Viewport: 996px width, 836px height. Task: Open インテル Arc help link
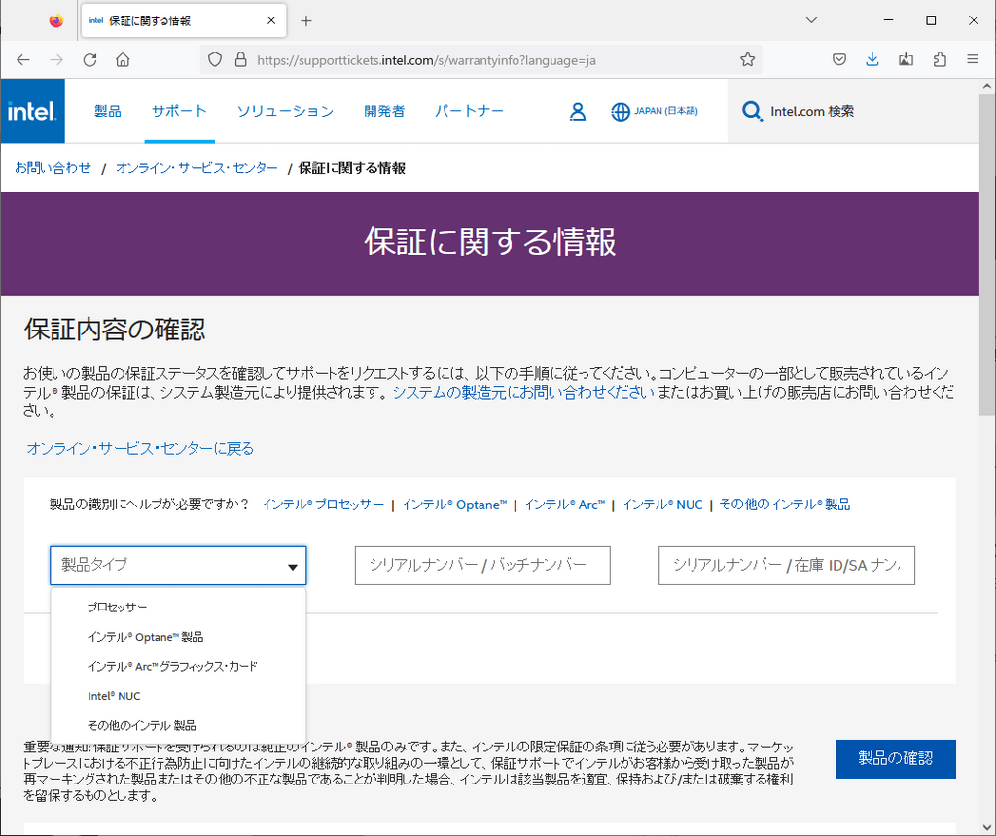coord(564,505)
